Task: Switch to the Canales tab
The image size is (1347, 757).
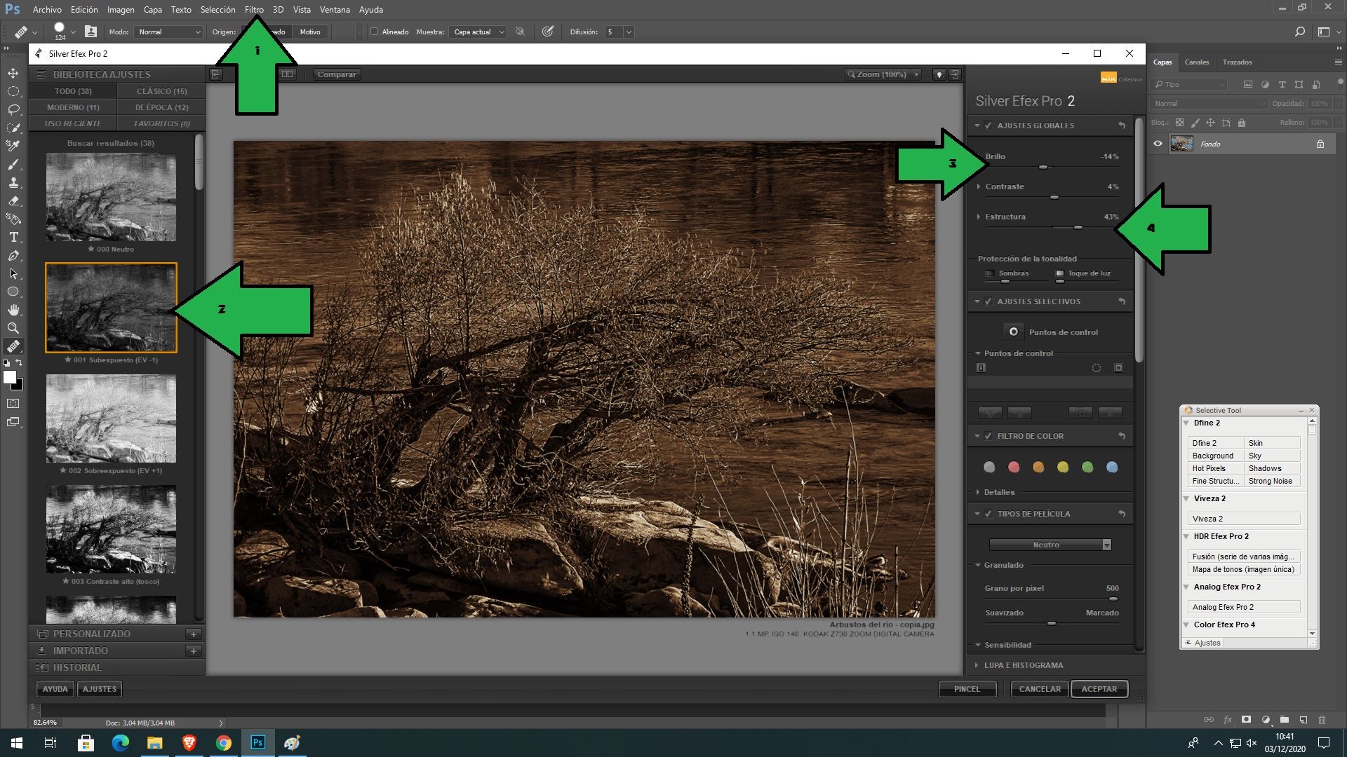Action: [1197, 62]
